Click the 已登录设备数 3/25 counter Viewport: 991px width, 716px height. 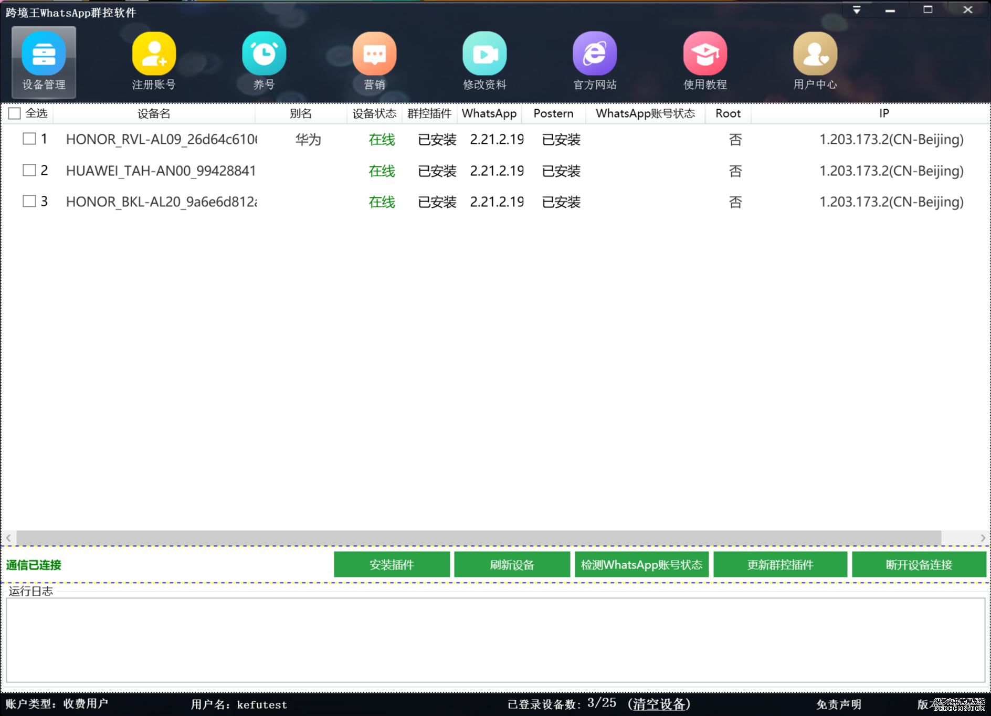[x=562, y=704]
